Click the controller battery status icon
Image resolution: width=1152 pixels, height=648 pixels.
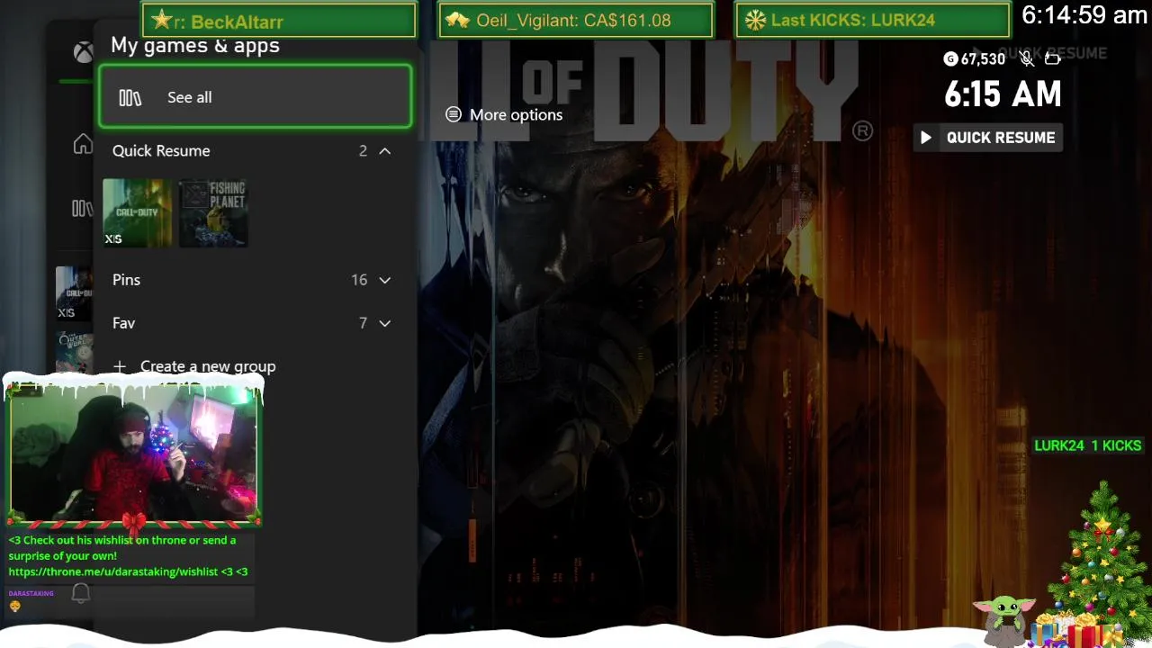(x=1052, y=58)
